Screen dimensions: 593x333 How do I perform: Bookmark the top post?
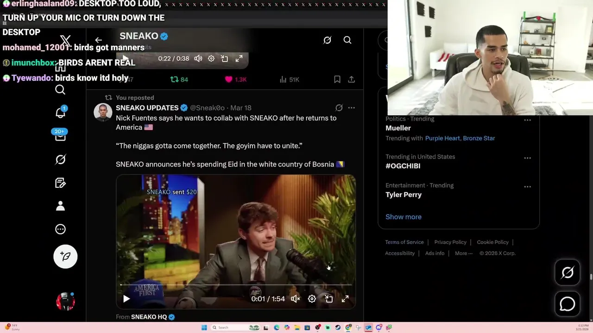[337, 80]
